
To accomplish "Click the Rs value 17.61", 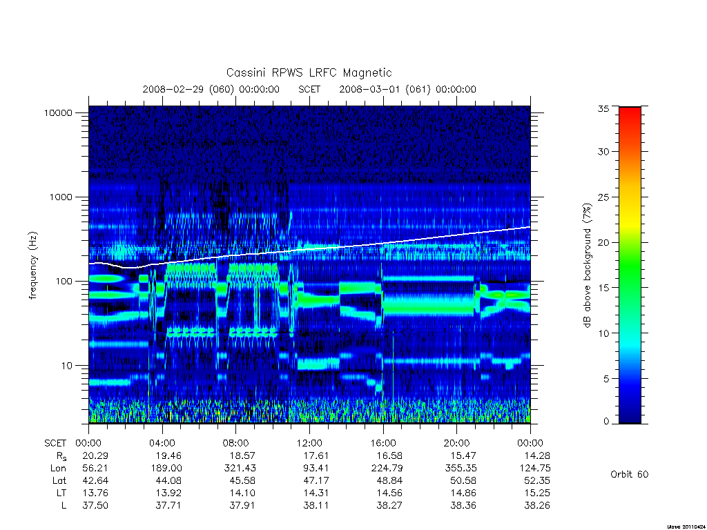I will [x=316, y=456].
